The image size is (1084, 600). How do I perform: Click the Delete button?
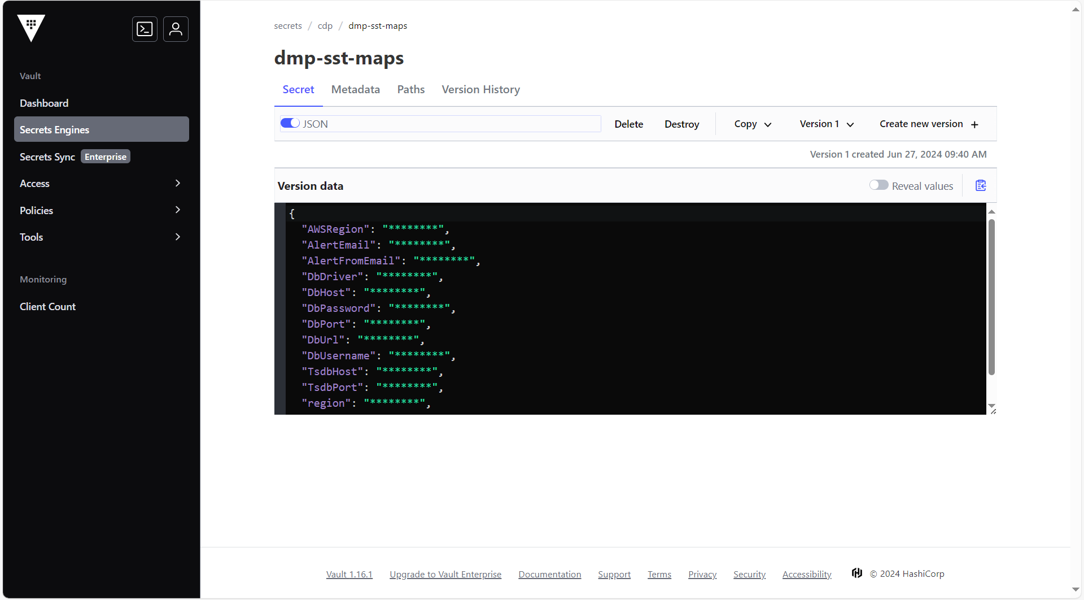(x=628, y=124)
